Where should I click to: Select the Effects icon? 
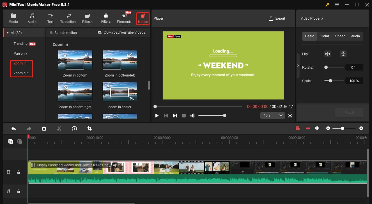pyautogui.click(x=87, y=18)
